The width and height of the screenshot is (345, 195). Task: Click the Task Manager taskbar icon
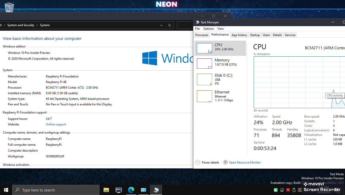pyautogui.click(x=156, y=190)
